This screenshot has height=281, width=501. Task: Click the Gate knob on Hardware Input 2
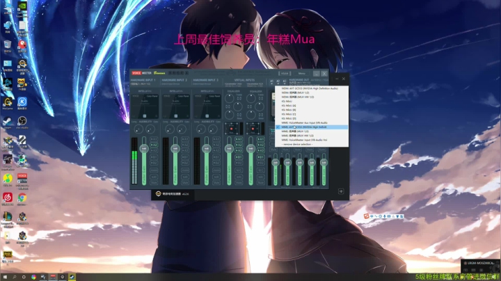pyautogui.click(x=182, y=129)
